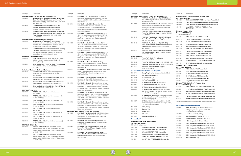Click the XT MES Running Buffer entry
The image size is (241, 156).
tap(153, 85)
